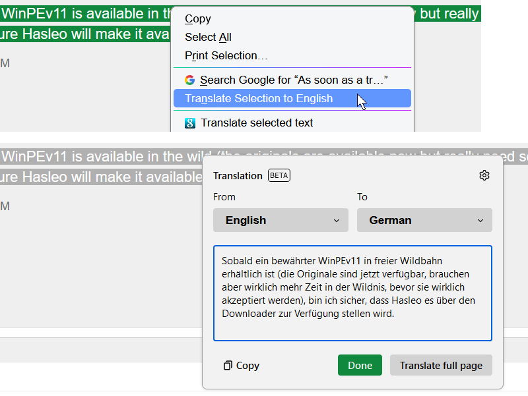Choose Print Selection… menu entry
This screenshot has height=396, width=528.
[292, 55]
